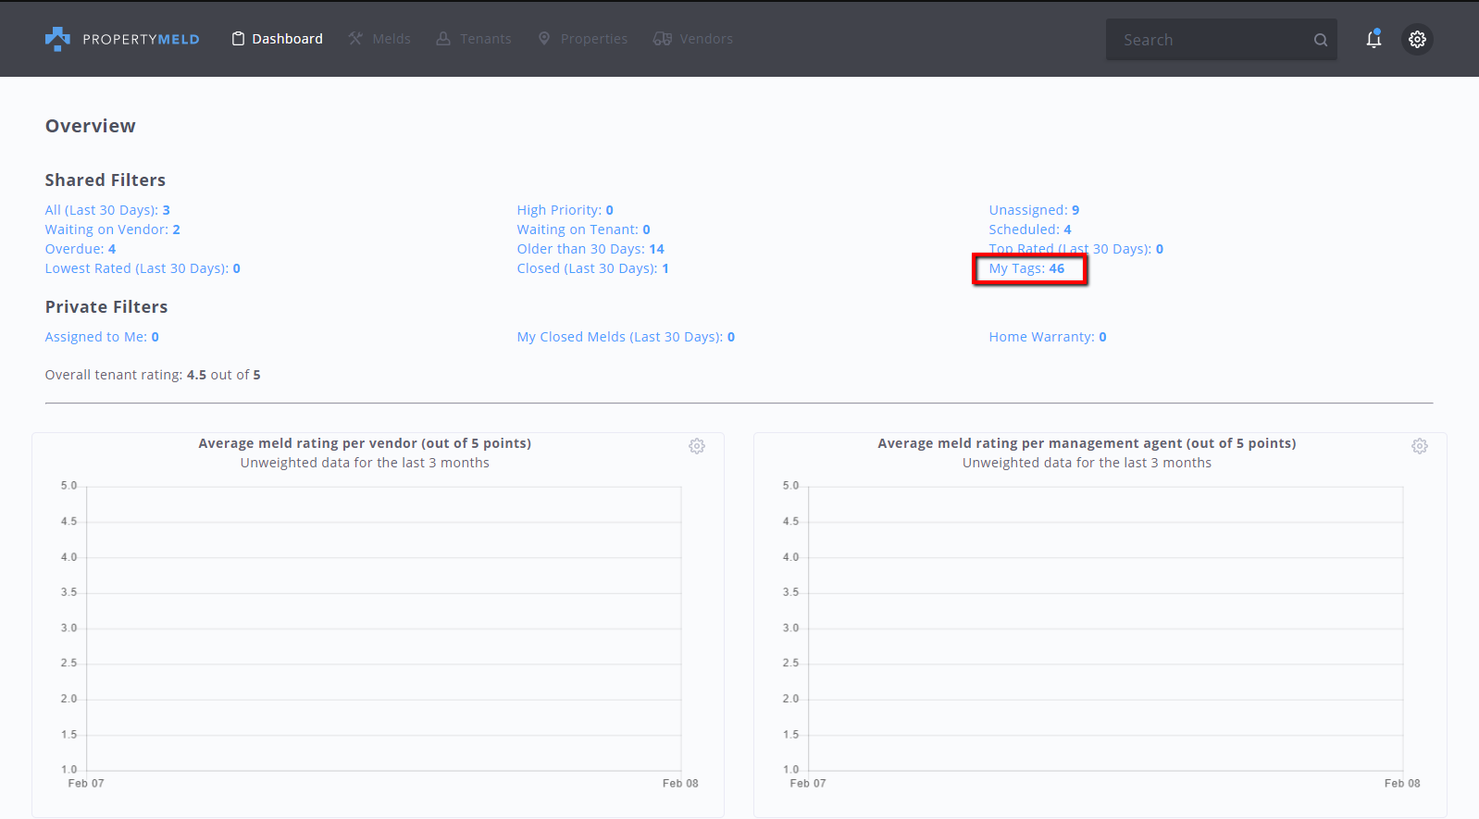Viewport: 1479px width, 819px height.
Task: Open All (Last 30 Days) filter
Action: coord(107,210)
